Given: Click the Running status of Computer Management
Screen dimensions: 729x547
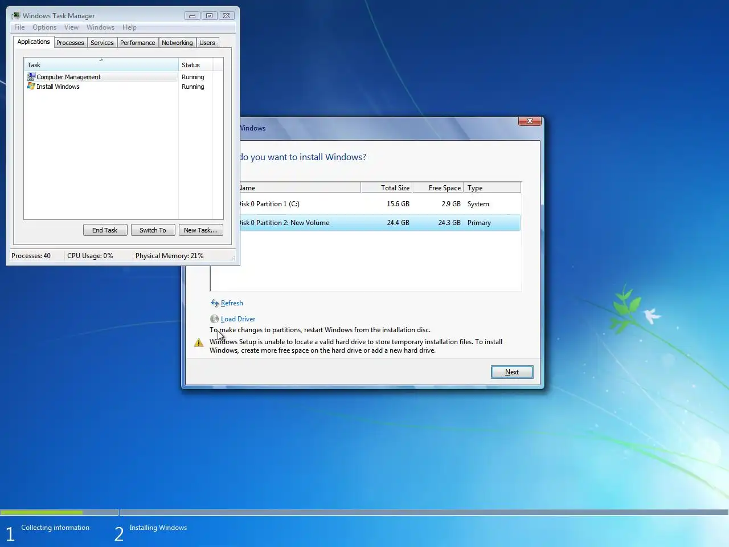Looking at the screenshot, I should point(193,77).
